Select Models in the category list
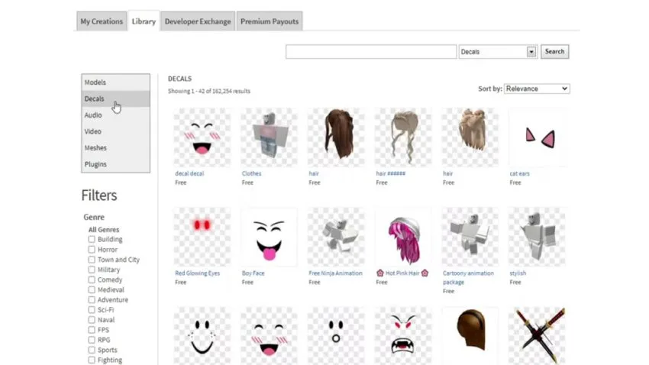The image size is (649, 365). point(116,82)
